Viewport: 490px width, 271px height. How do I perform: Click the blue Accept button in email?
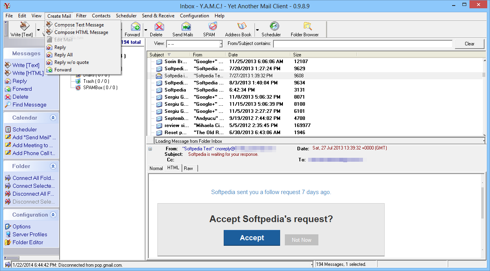[252, 238]
